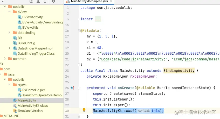Open the project view dropdown arrow
The height and width of the screenshot is (119, 220).
pyautogui.click(x=3, y=1)
